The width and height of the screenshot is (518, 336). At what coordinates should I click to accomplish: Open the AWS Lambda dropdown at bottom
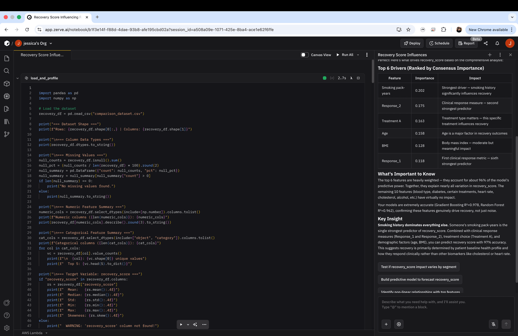(x=35, y=333)
